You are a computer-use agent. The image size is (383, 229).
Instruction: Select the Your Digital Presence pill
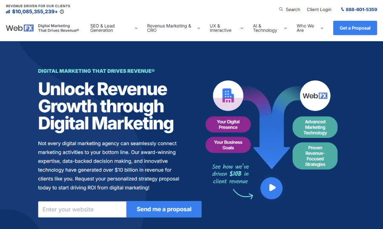pos(228,124)
